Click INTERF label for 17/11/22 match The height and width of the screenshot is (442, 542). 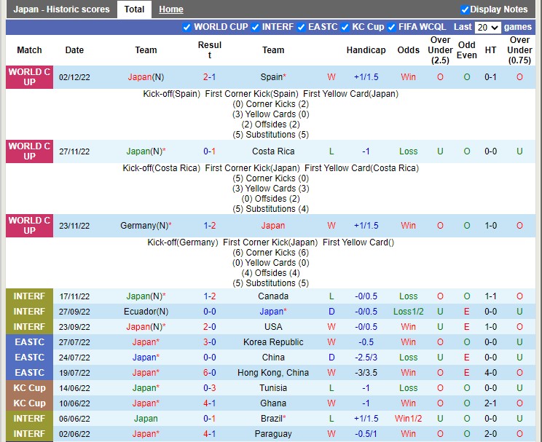pos(29,296)
